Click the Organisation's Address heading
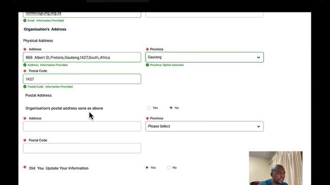Viewport: 330px width, 185px height. [45, 29]
